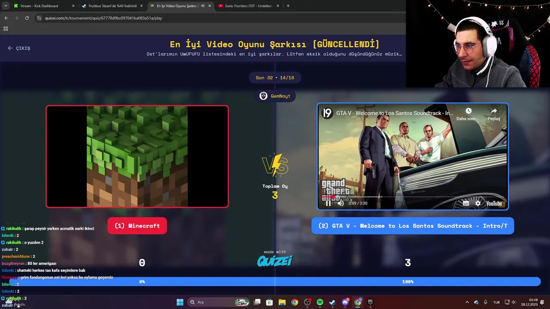This screenshot has width=550, height=309.
Task: Mute the YouTube player volume
Action: coord(341,203)
